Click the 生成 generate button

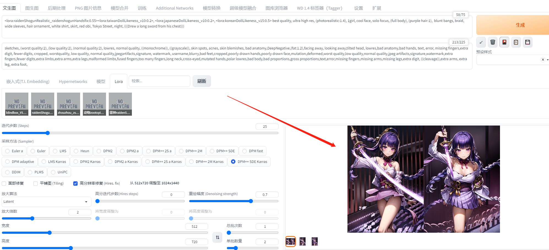[520, 25]
